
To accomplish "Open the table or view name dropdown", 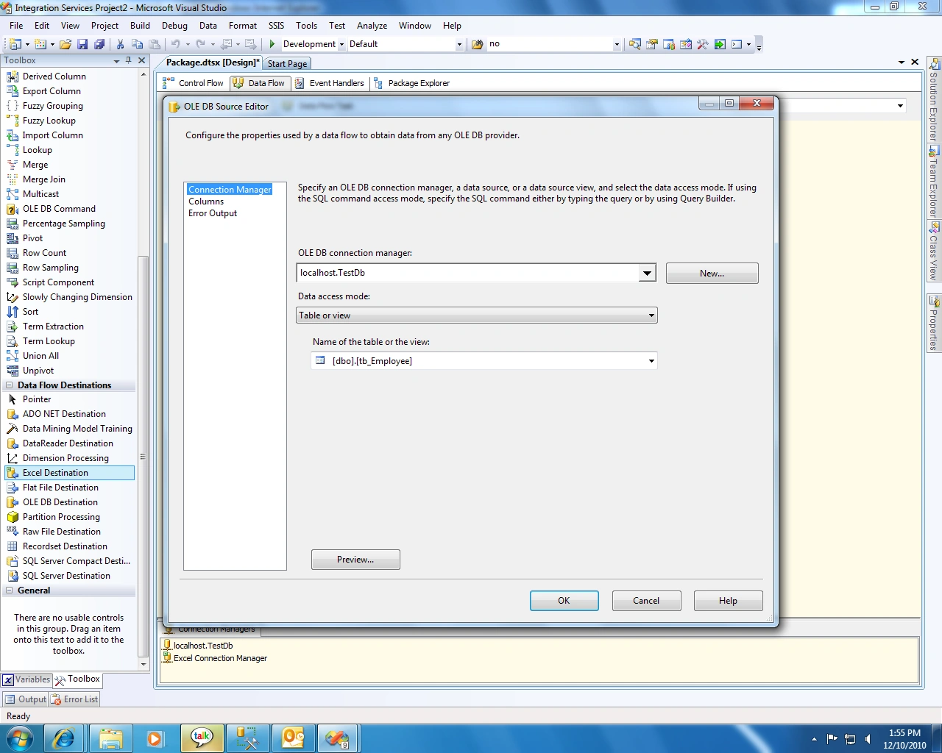I will tap(651, 361).
